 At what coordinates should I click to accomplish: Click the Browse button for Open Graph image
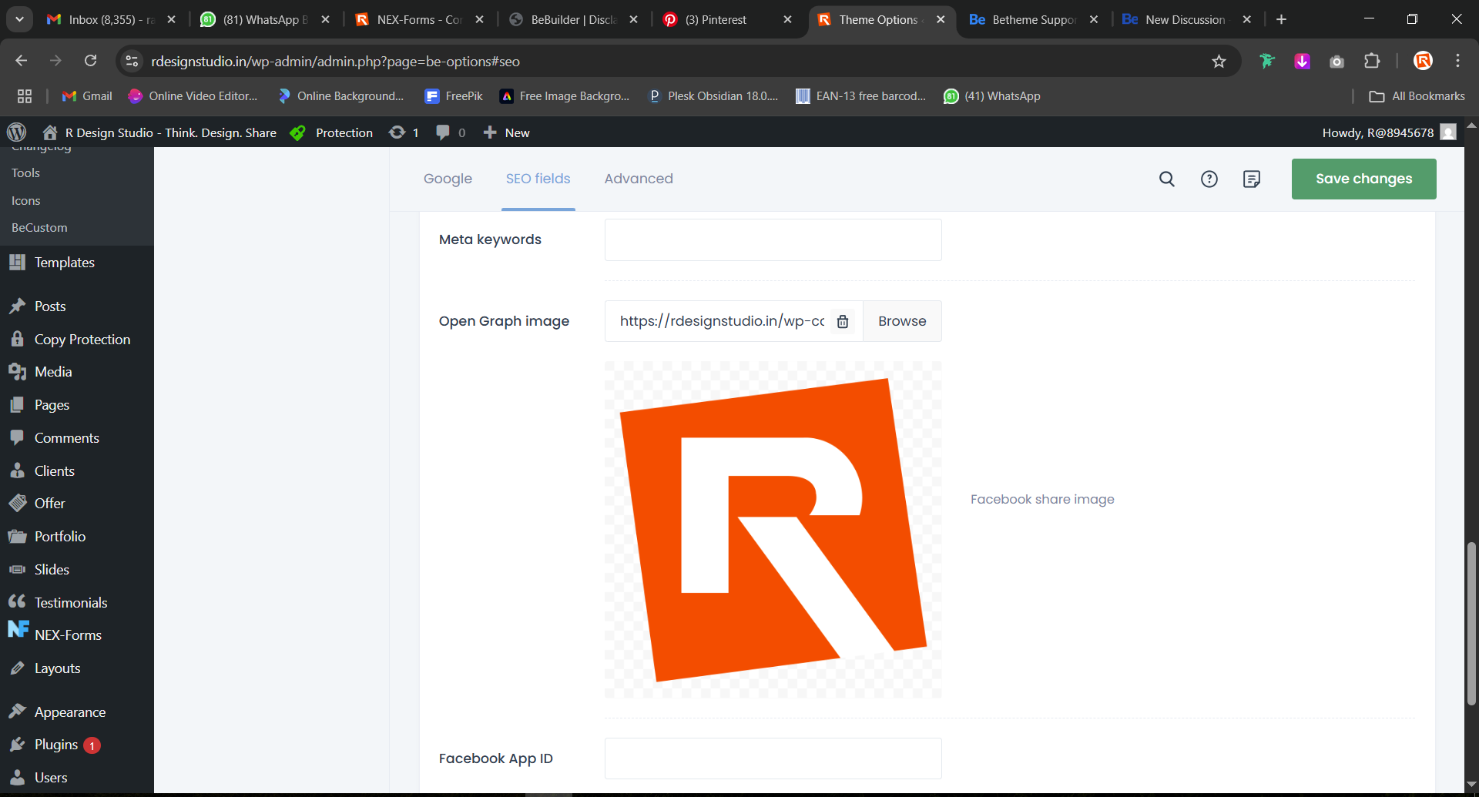902,321
